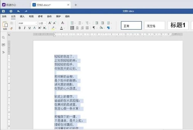This screenshot has height=130, width=193.
Task: Switch to the 保护 tab
Action: coord(58,16)
